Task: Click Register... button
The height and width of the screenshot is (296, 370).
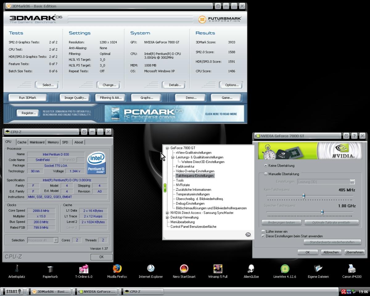Action: [29, 113]
